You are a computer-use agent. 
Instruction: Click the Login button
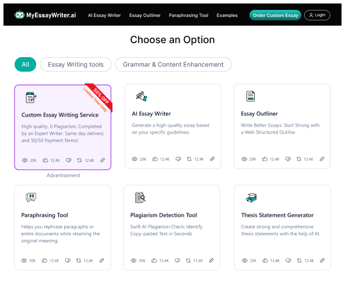coord(317,15)
